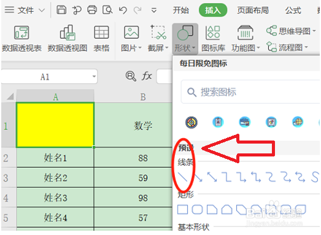Select the second free icon with clipboard
The image size is (321, 235).
[218, 123]
